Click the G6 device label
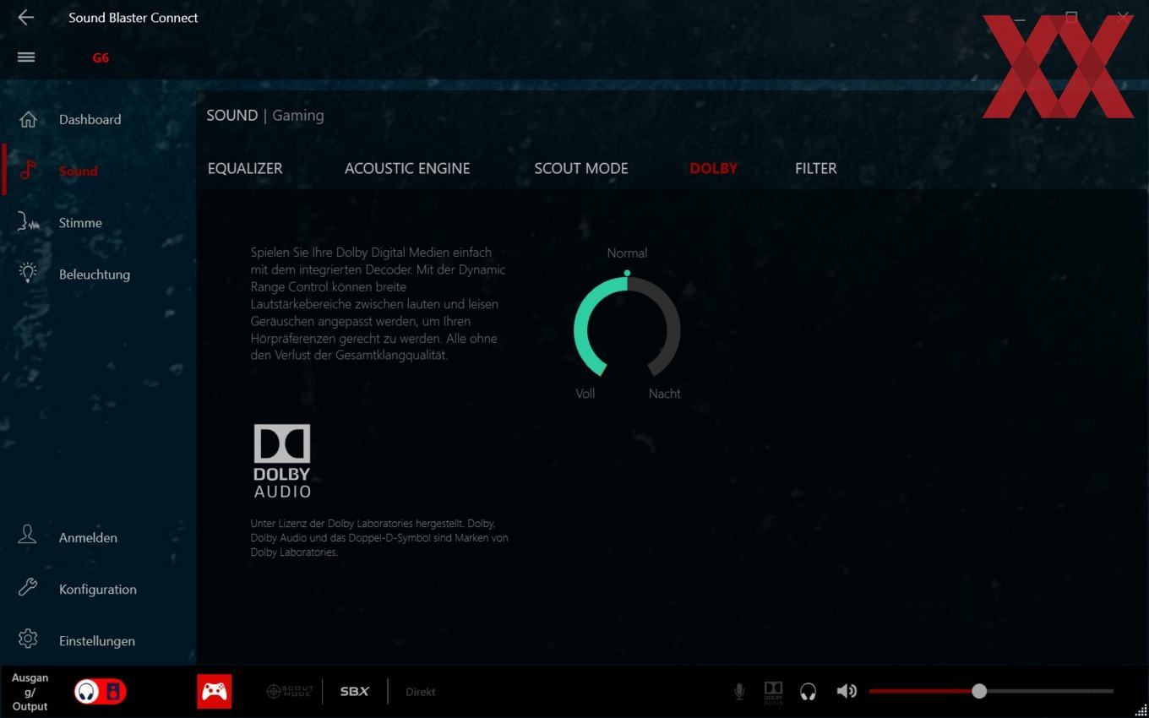 click(x=101, y=57)
